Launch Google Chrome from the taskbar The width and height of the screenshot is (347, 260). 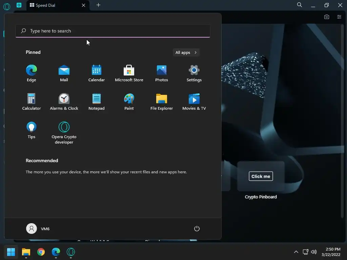[x=41, y=252]
